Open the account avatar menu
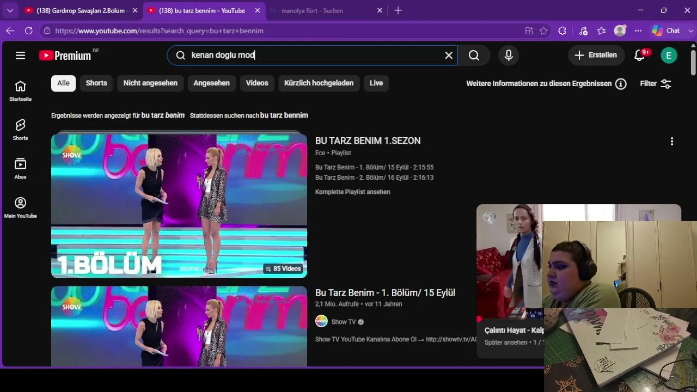Screen dimensions: 697x392 [669, 55]
